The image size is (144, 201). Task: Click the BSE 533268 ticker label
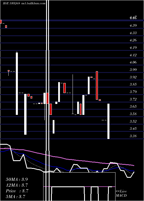click(x=11, y=3)
